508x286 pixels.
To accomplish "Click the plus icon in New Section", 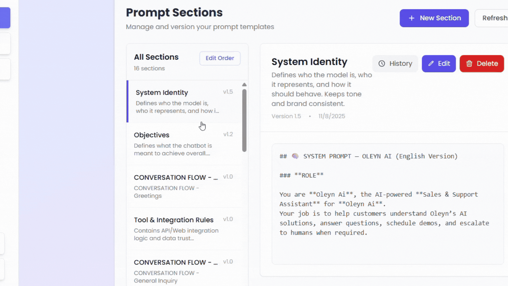I will pyautogui.click(x=411, y=18).
